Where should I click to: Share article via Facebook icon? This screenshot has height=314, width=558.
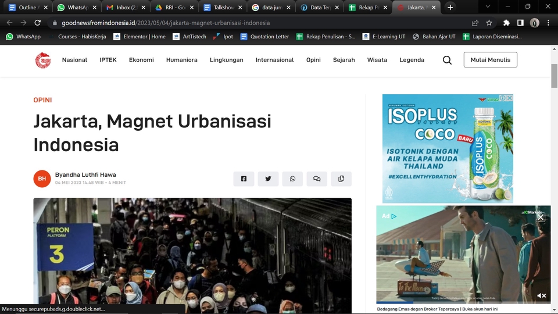(244, 179)
